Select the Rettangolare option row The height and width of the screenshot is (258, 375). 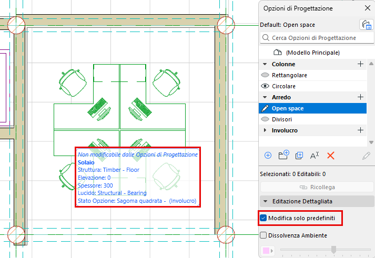pos(312,75)
